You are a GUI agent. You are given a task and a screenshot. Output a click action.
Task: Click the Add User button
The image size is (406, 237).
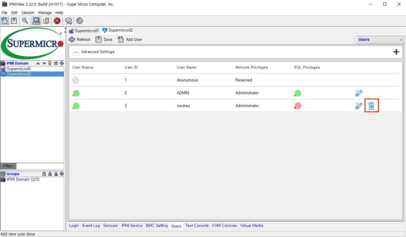(x=130, y=40)
